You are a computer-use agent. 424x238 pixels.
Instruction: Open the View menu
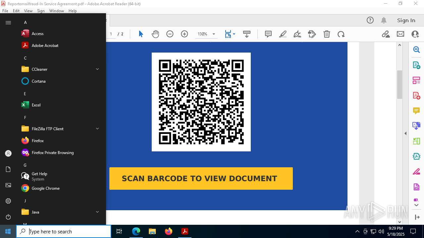tap(28, 11)
